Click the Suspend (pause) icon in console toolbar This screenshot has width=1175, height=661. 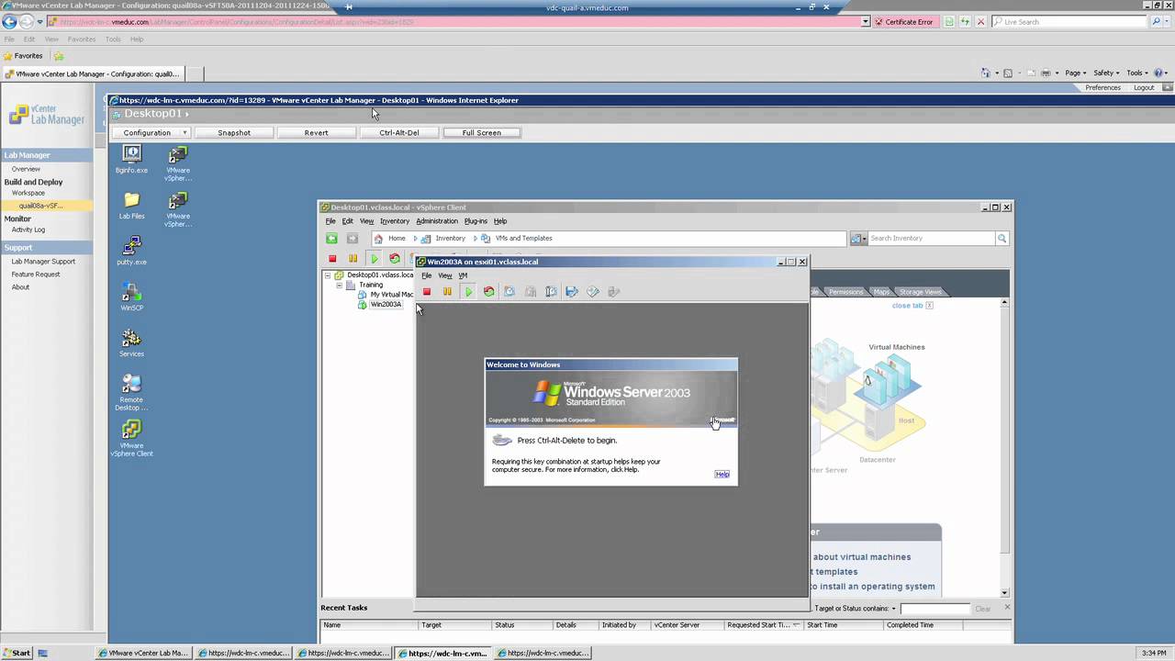pyautogui.click(x=447, y=292)
